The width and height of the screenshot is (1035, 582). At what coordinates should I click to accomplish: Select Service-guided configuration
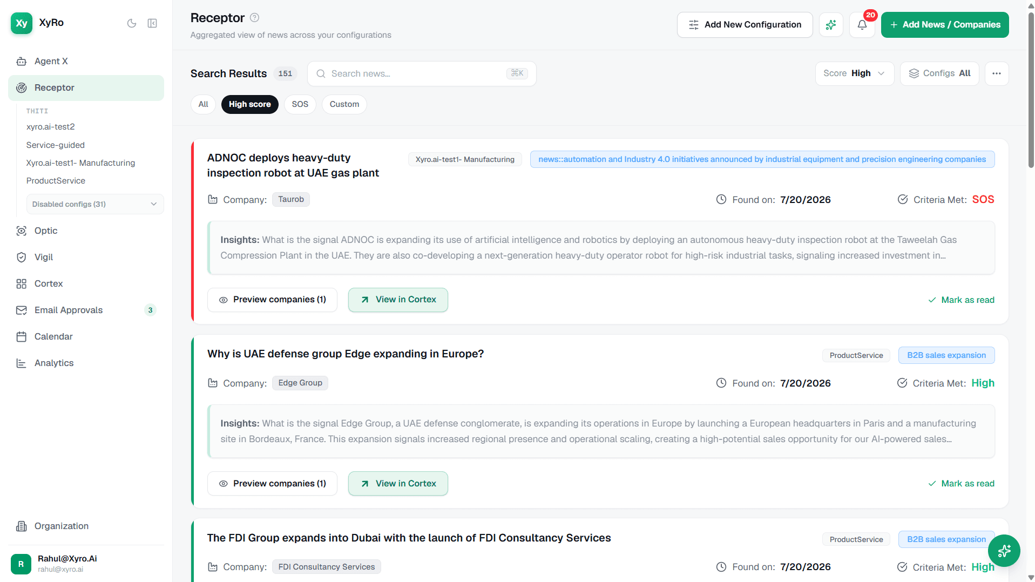pyautogui.click(x=56, y=145)
